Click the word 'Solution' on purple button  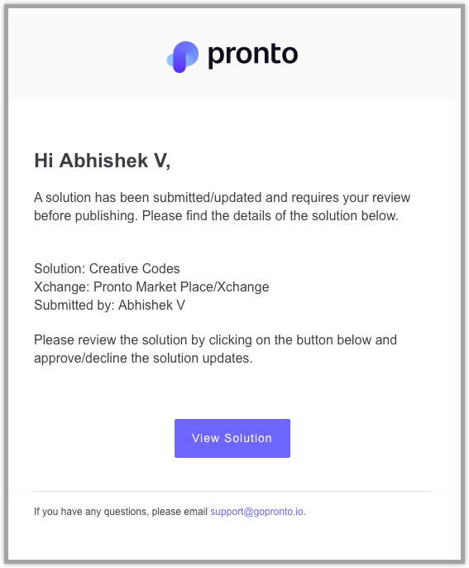click(248, 438)
